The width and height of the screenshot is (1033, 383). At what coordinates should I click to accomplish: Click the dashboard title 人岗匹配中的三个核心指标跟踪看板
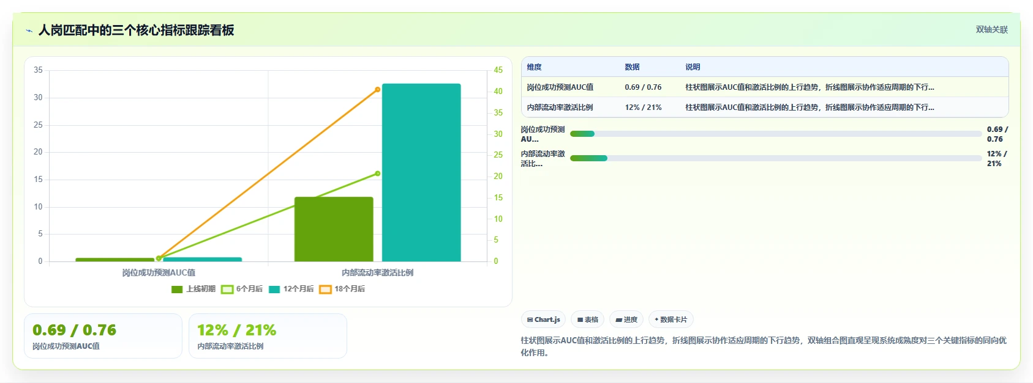point(136,30)
